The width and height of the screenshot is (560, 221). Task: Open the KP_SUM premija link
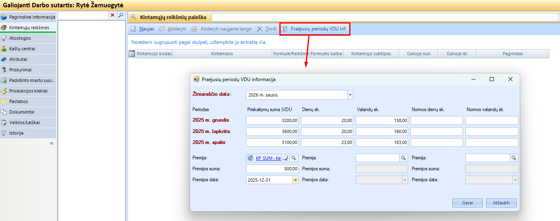coord(268,158)
